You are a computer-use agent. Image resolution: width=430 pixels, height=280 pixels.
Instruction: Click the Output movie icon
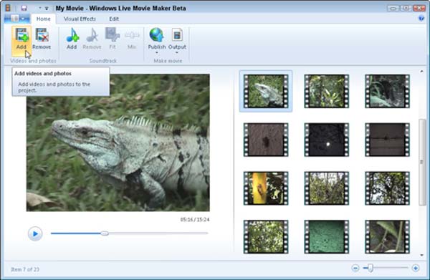(177, 35)
